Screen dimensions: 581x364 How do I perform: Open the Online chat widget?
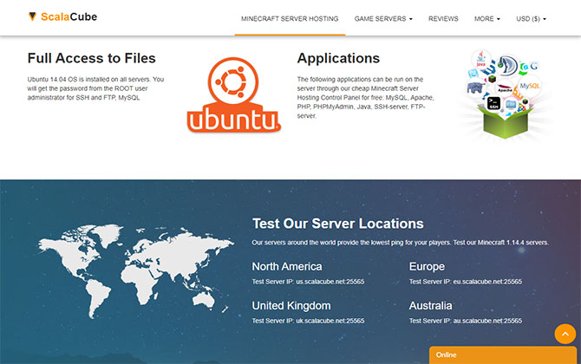point(503,355)
